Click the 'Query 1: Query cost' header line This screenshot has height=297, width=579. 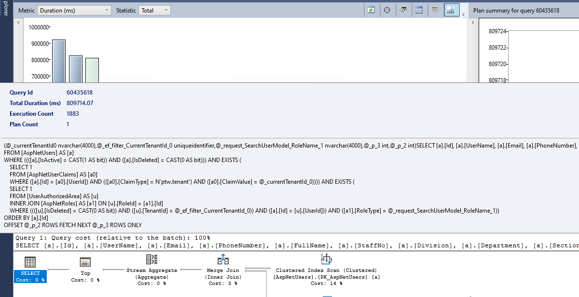click(x=113, y=238)
